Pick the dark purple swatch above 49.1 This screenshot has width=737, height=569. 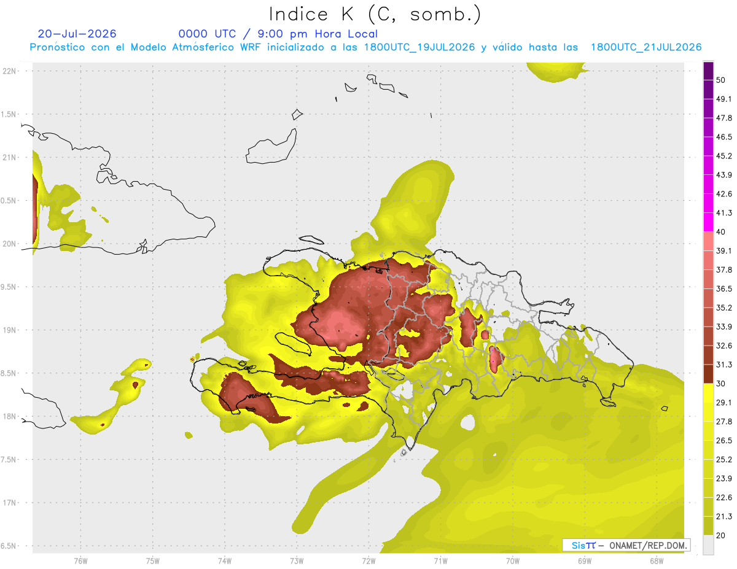[708, 89]
